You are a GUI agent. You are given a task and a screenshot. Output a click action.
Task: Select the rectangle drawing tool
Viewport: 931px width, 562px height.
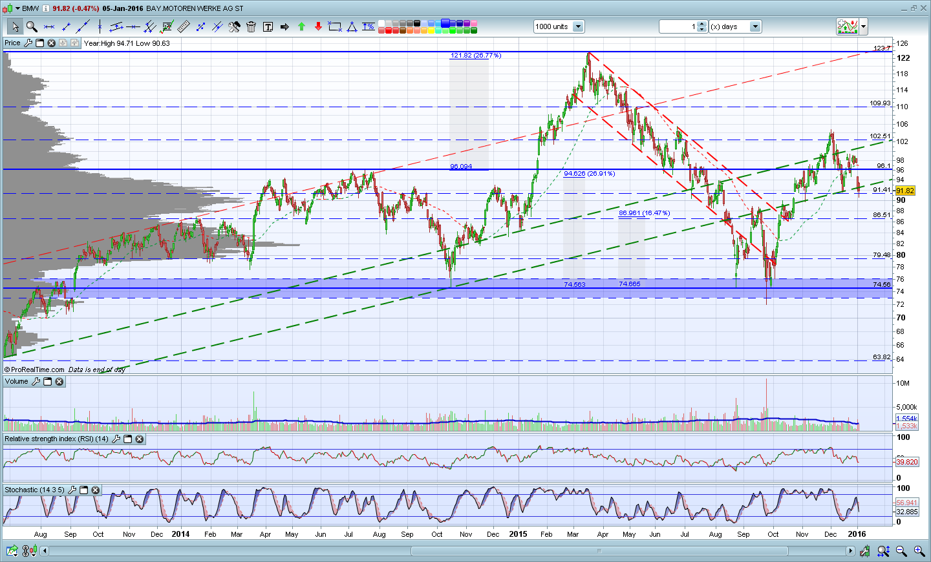click(x=335, y=26)
